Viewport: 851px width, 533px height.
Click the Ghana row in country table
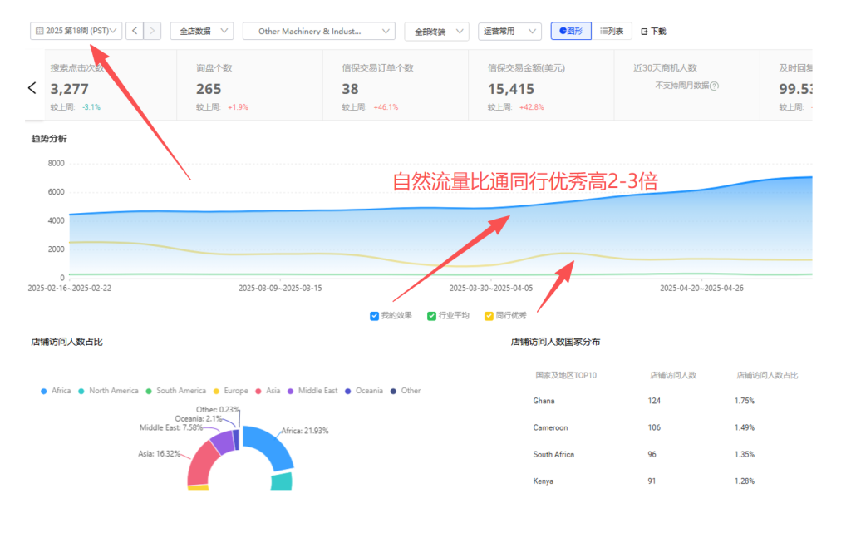tap(665, 401)
